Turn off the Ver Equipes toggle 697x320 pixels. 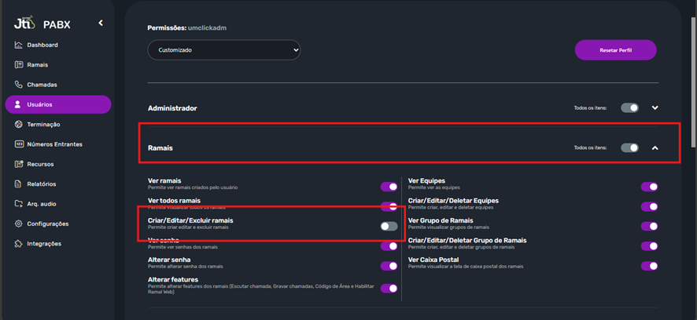tap(649, 187)
